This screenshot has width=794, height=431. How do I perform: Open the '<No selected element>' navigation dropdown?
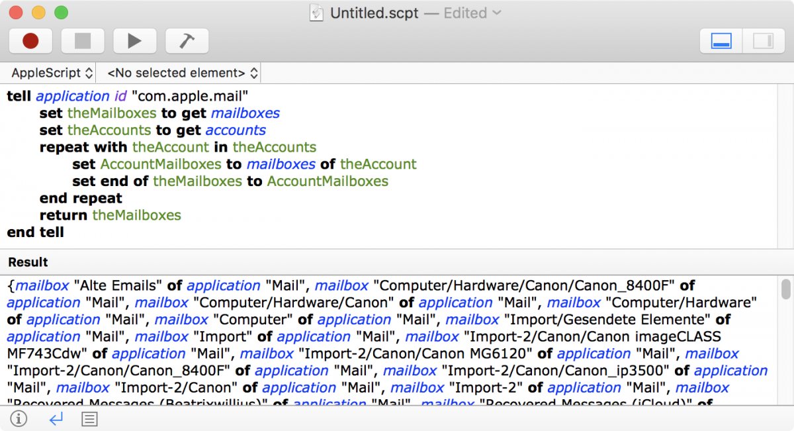click(x=179, y=73)
